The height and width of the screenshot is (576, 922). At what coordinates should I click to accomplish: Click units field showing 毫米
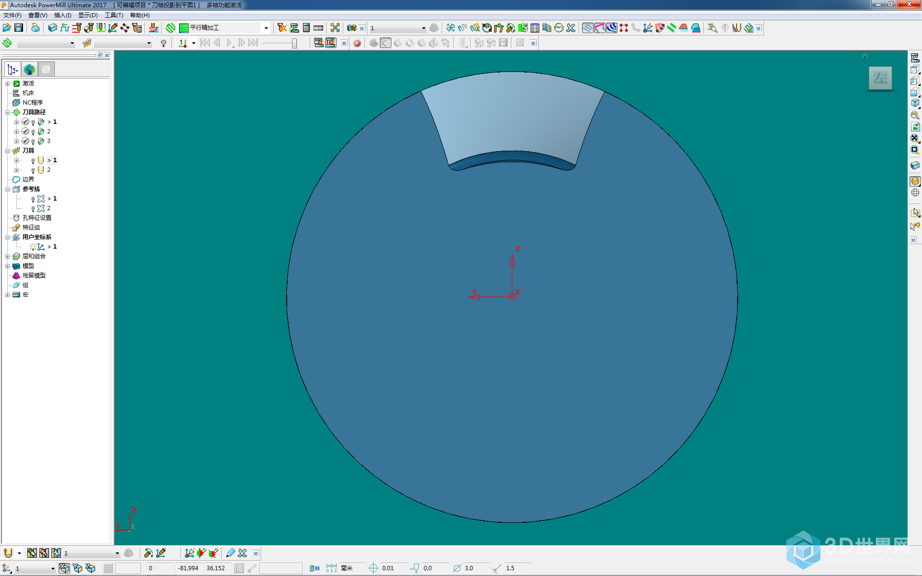[x=352, y=568]
